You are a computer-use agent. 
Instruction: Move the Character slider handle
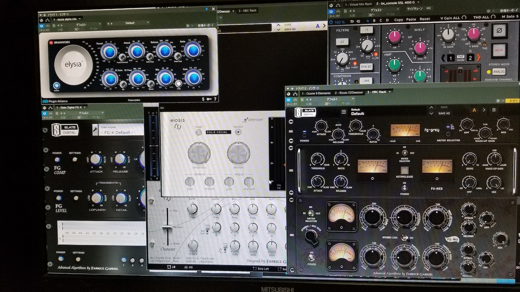click(x=168, y=228)
